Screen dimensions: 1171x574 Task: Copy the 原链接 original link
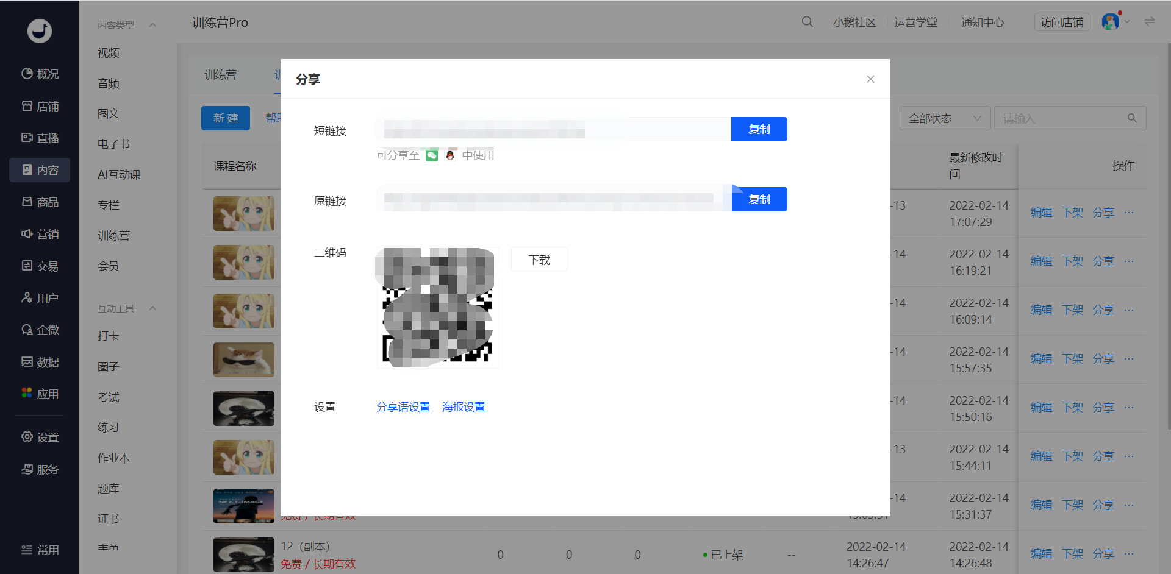pos(759,199)
